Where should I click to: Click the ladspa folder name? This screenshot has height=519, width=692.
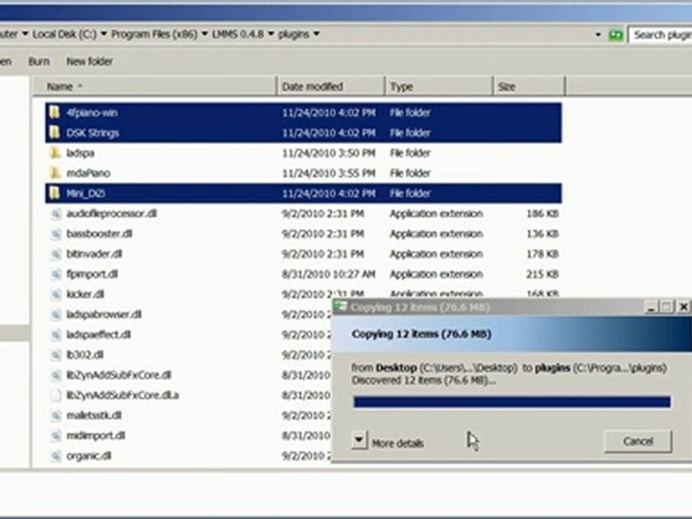tap(80, 153)
